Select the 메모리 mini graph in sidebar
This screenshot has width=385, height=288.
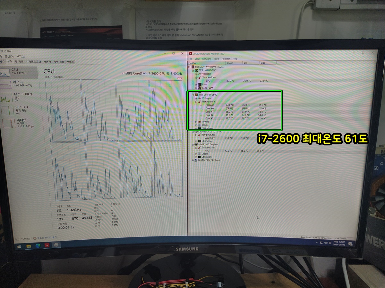point(6,85)
